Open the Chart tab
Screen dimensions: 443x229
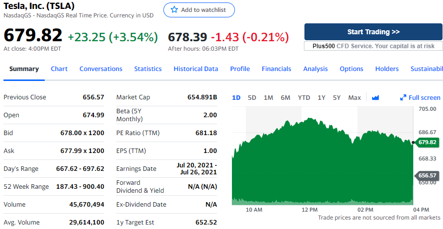[59, 69]
